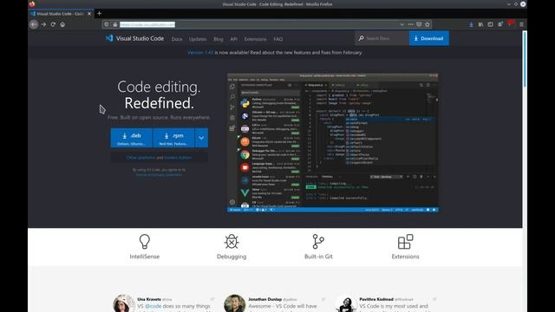Click Pavithra Kodmad's profile avatar

coord(346,304)
